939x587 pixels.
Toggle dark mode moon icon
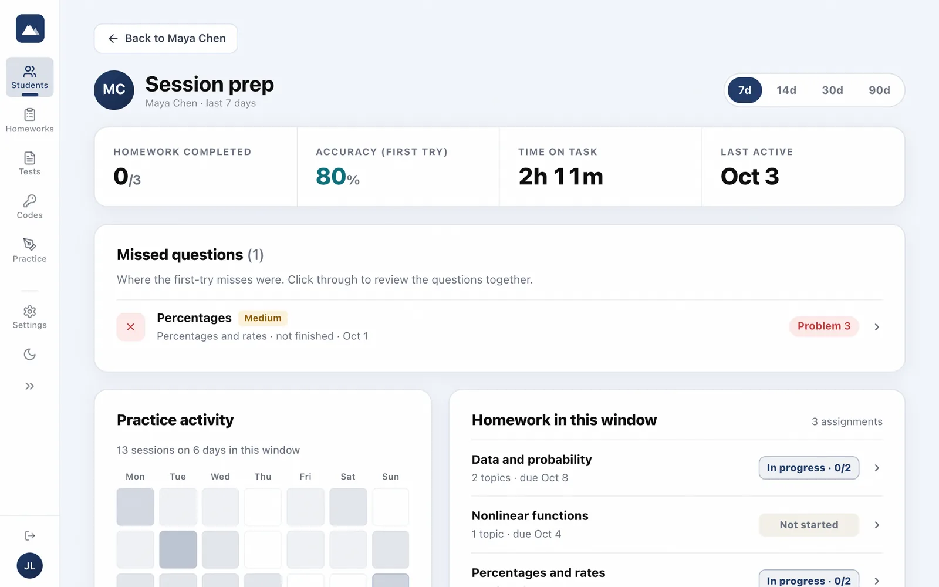tap(30, 355)
